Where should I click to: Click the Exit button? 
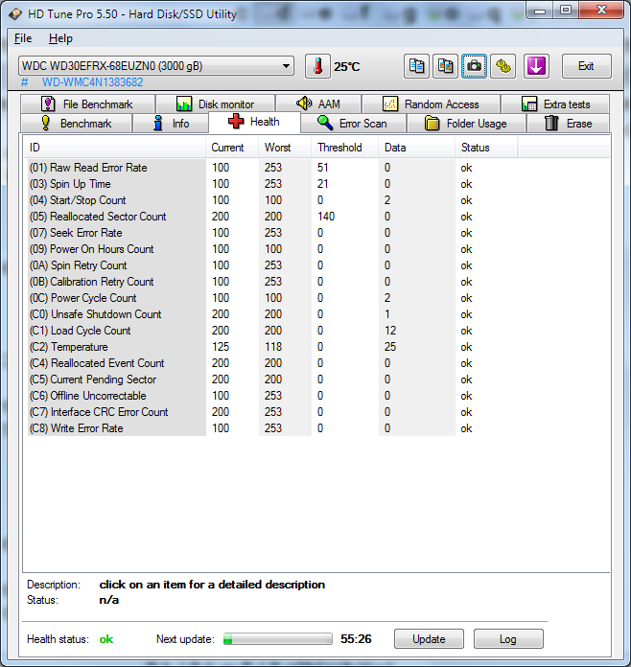pyautogui.click(x=586, y=66)
